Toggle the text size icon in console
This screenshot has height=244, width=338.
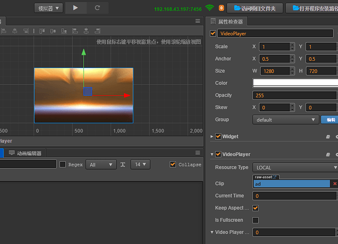tap(123, 165)
